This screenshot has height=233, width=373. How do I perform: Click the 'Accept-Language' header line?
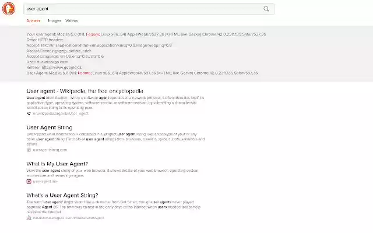(65, 57)
